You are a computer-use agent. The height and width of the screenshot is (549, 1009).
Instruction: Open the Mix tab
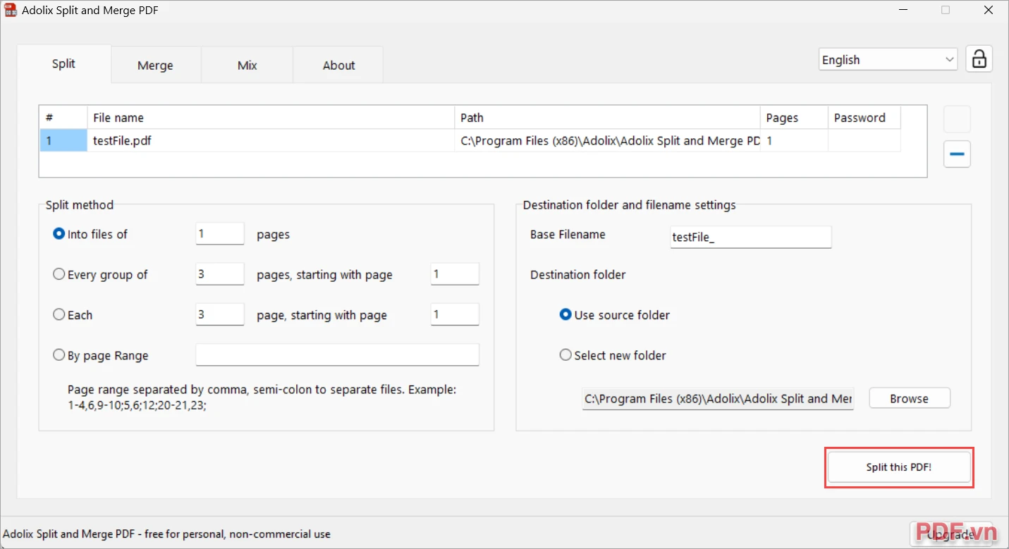(x=247, y=65)
